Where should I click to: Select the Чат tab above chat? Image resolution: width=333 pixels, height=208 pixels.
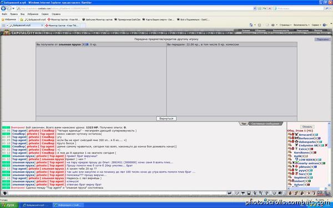point(244,124)
